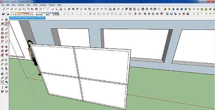
Task: Pick the 3D Text tool
Action: 7,68
